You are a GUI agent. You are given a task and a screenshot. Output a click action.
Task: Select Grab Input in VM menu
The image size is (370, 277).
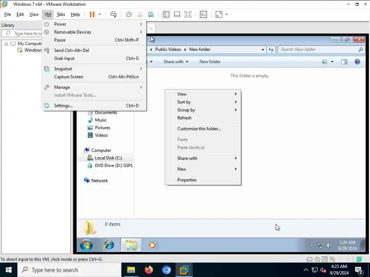[x=94, y=58]
